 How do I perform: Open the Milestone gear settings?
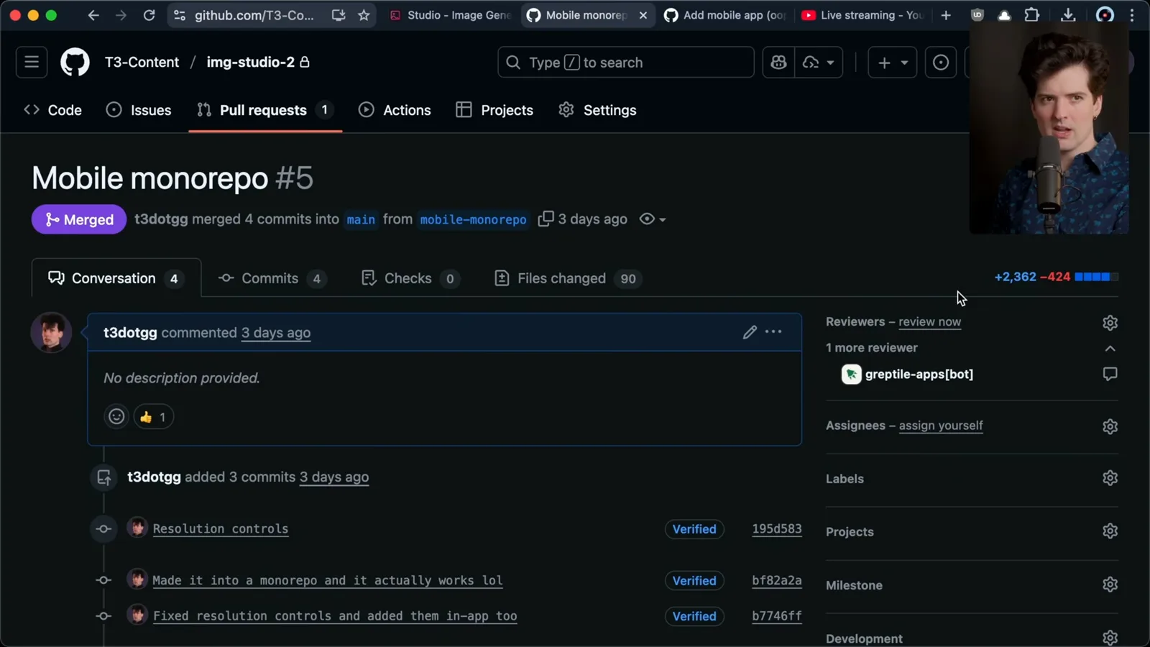1110,584
